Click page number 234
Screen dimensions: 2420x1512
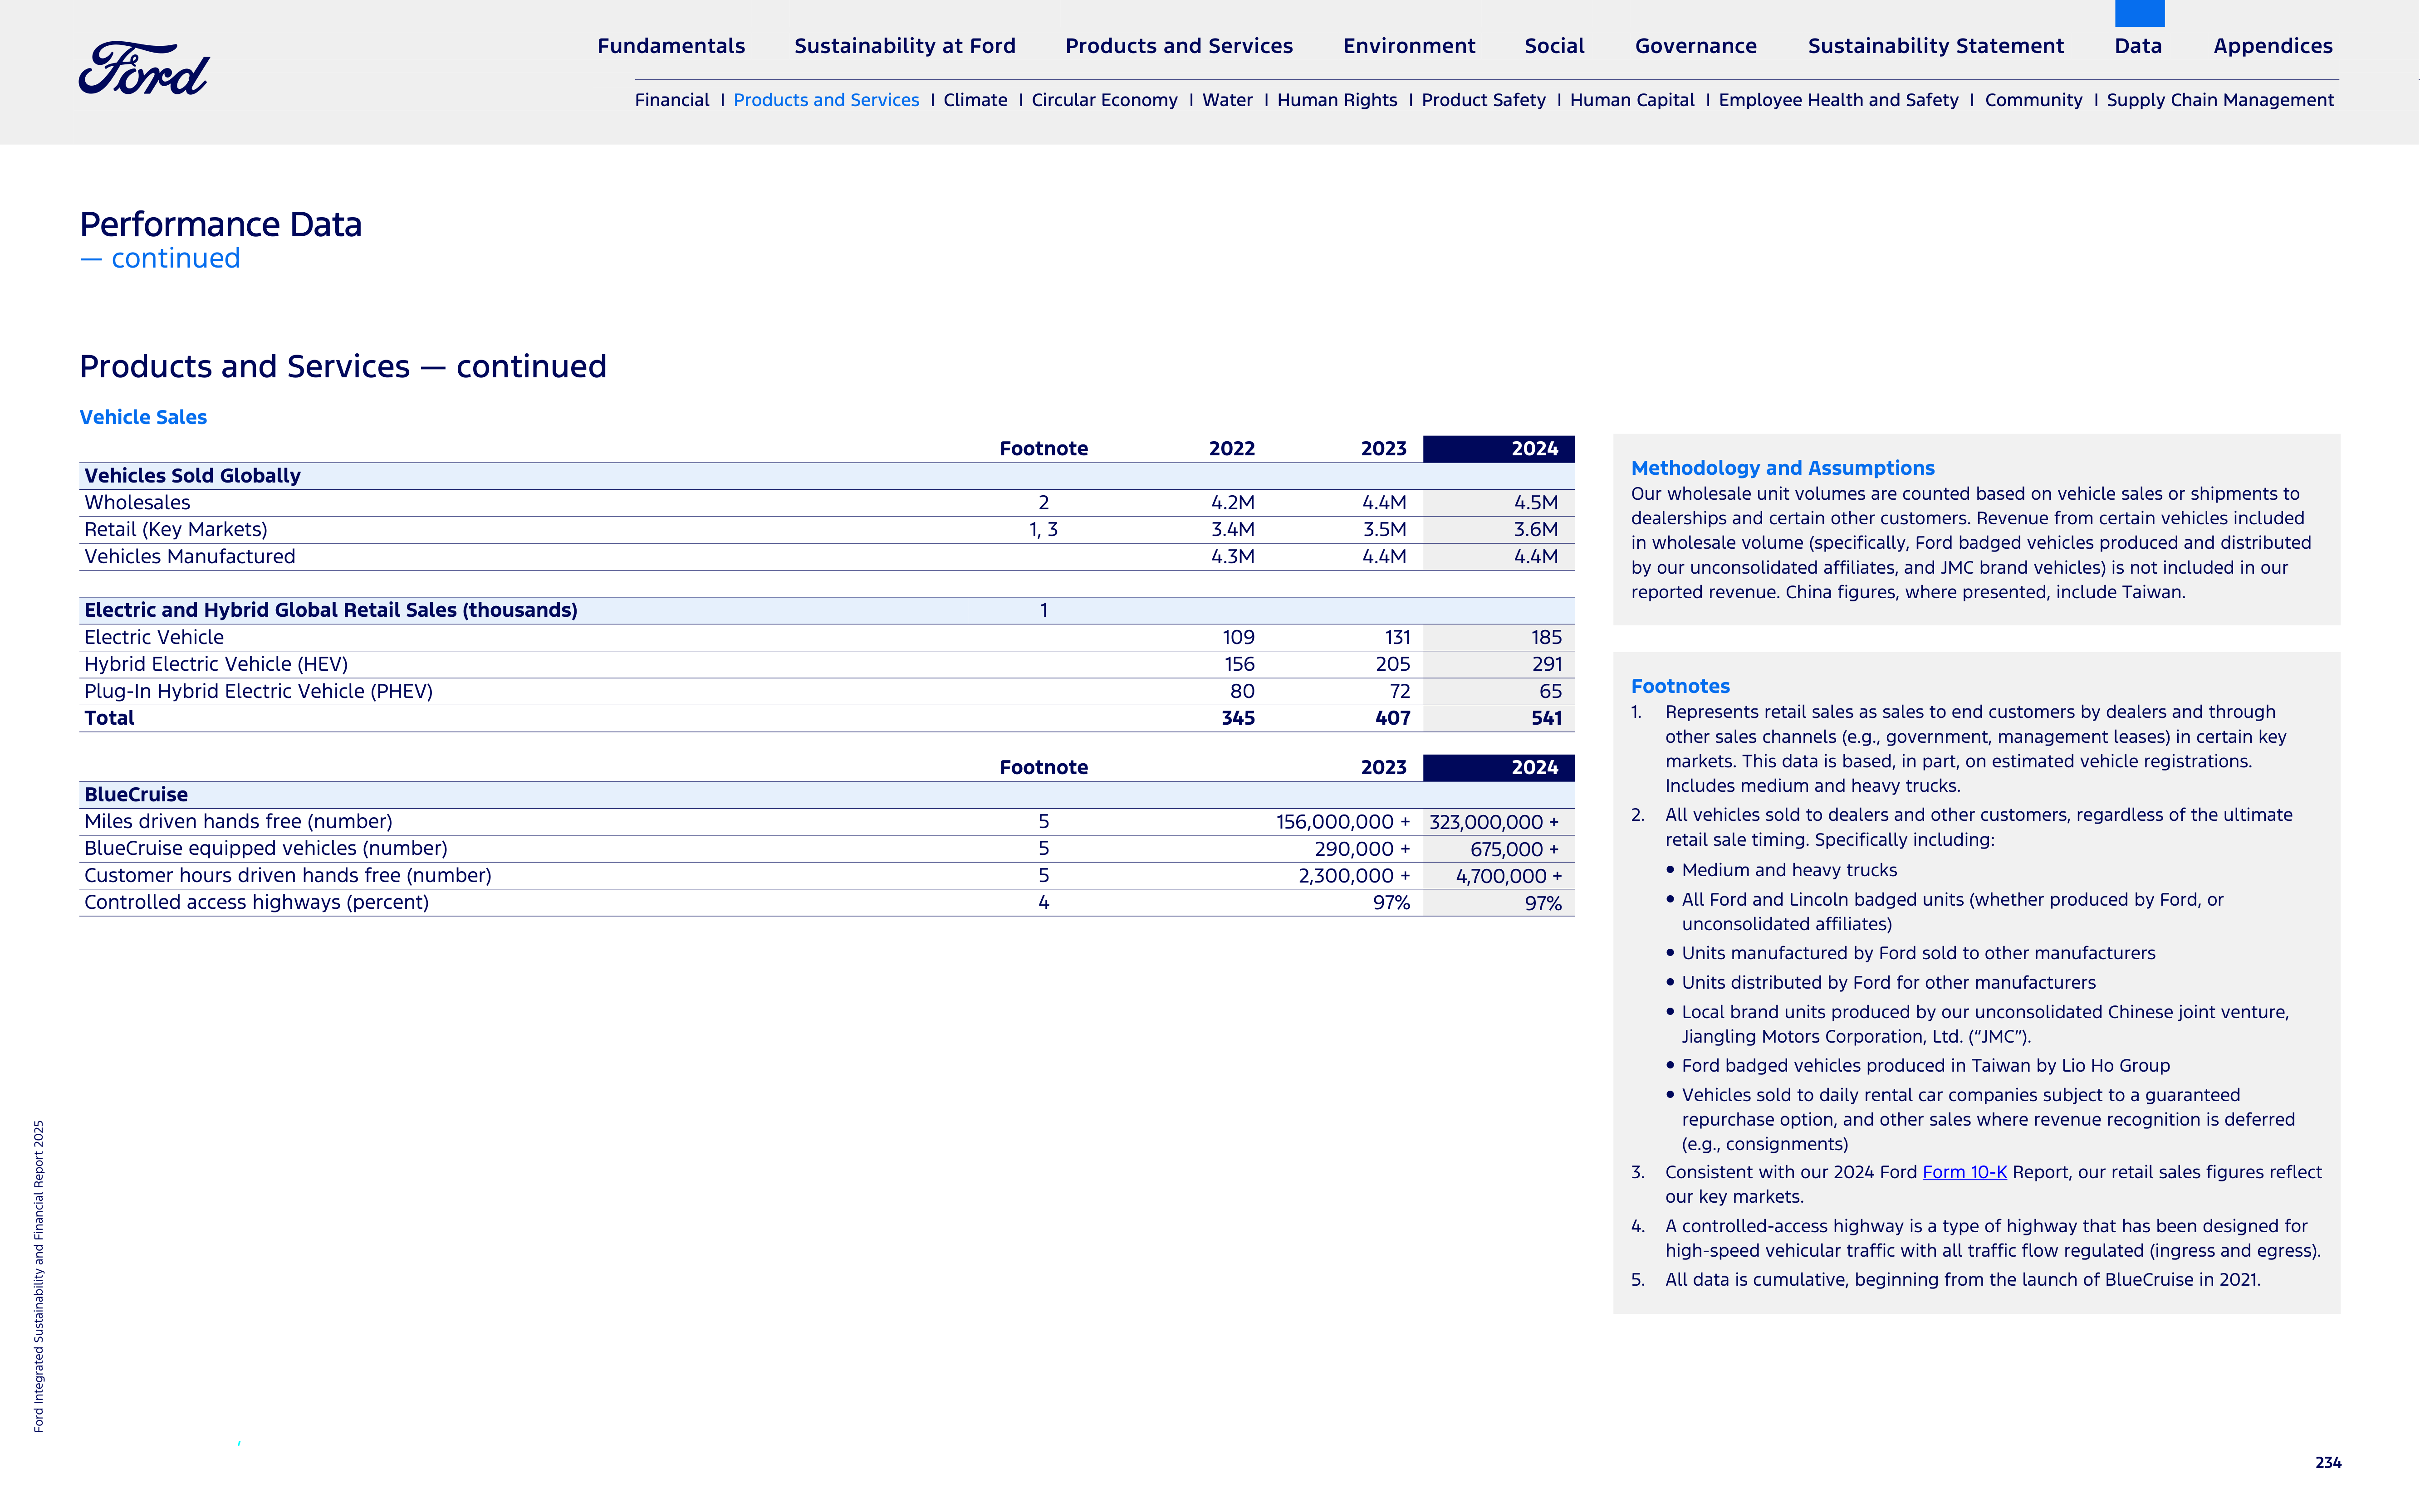pos(2328,1463)
